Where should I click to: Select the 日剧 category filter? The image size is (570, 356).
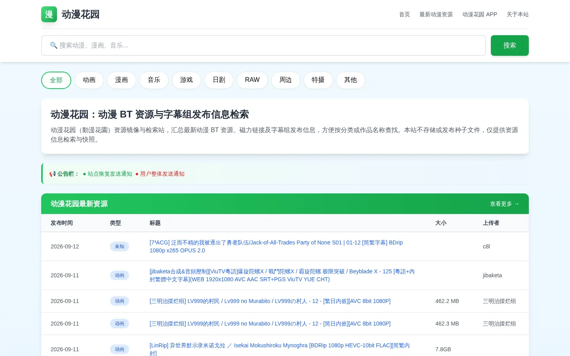[219, 80]
